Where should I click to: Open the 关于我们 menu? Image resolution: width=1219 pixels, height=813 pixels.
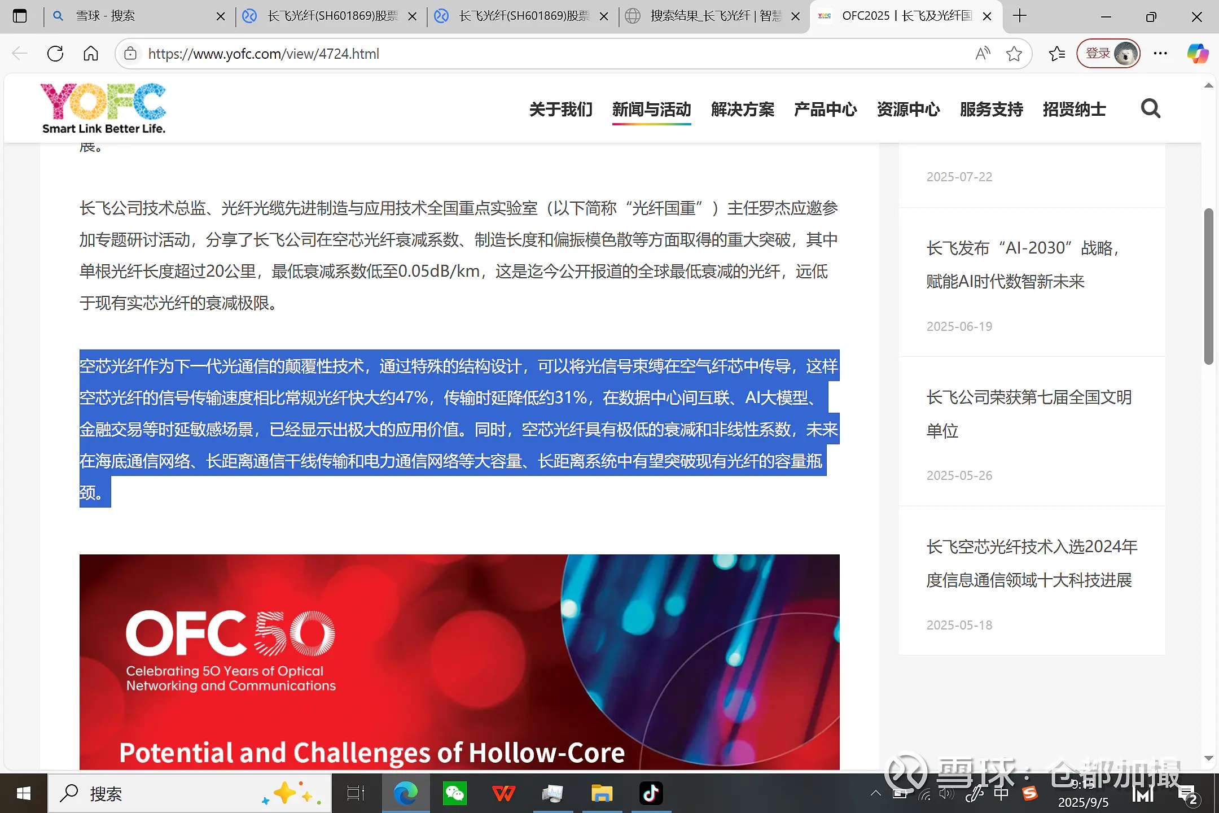coord(561,109)
